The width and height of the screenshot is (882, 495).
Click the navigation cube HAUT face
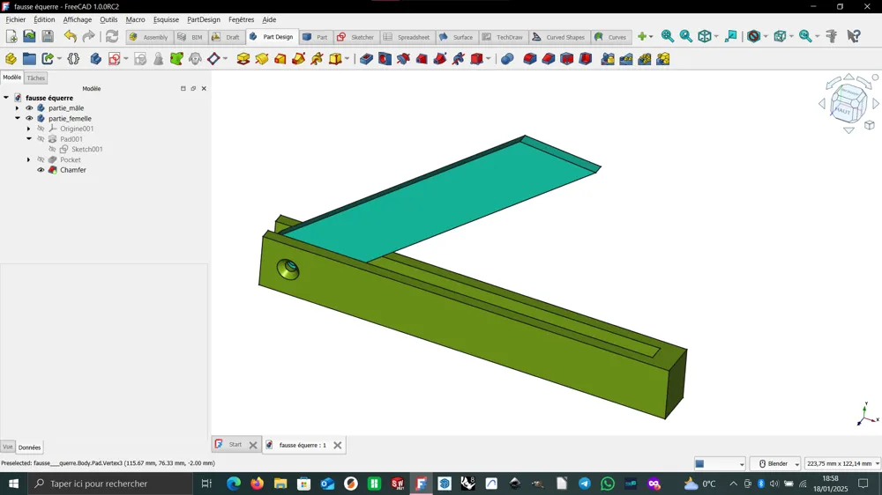pyautogui.click(x=842, y=111)
